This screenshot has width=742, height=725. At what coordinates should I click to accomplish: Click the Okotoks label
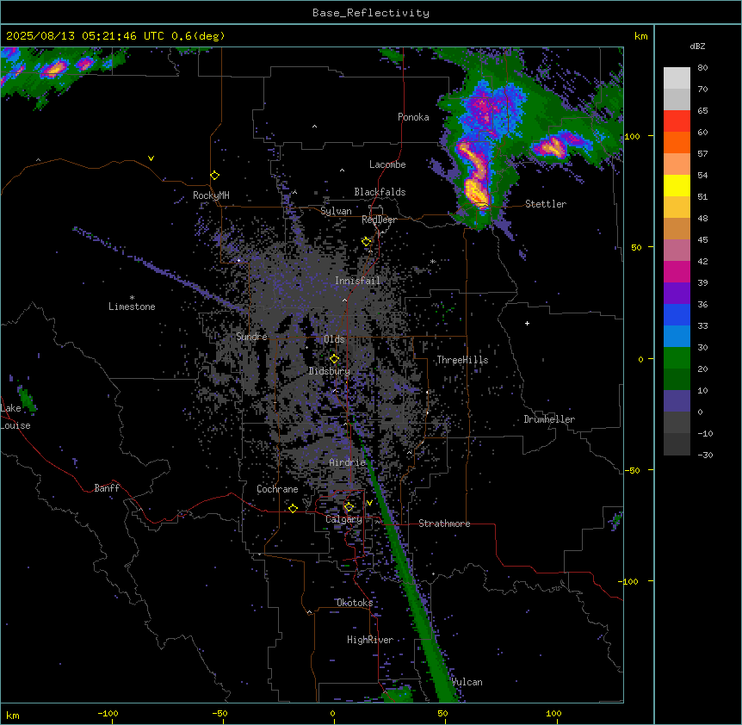coord(355,603)
